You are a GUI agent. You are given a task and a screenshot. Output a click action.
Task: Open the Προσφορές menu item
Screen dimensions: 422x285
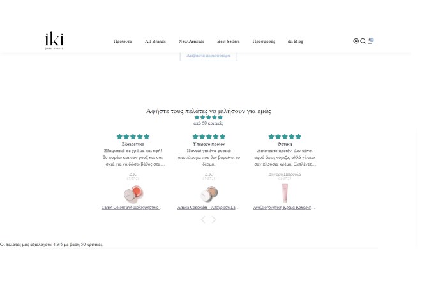(x=264, y=41)
